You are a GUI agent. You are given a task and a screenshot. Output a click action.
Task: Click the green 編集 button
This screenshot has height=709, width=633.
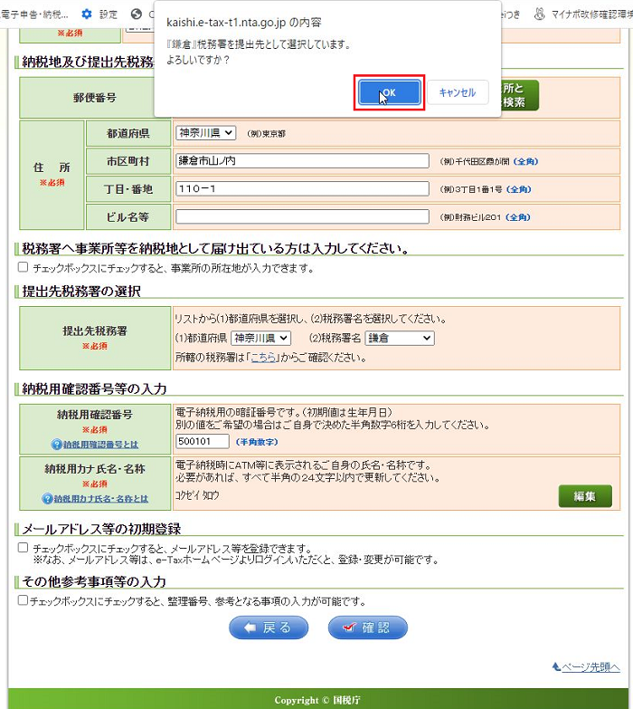point(585,496)
